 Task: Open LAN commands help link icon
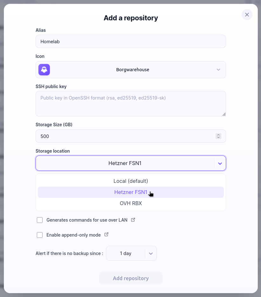point(133,220)
